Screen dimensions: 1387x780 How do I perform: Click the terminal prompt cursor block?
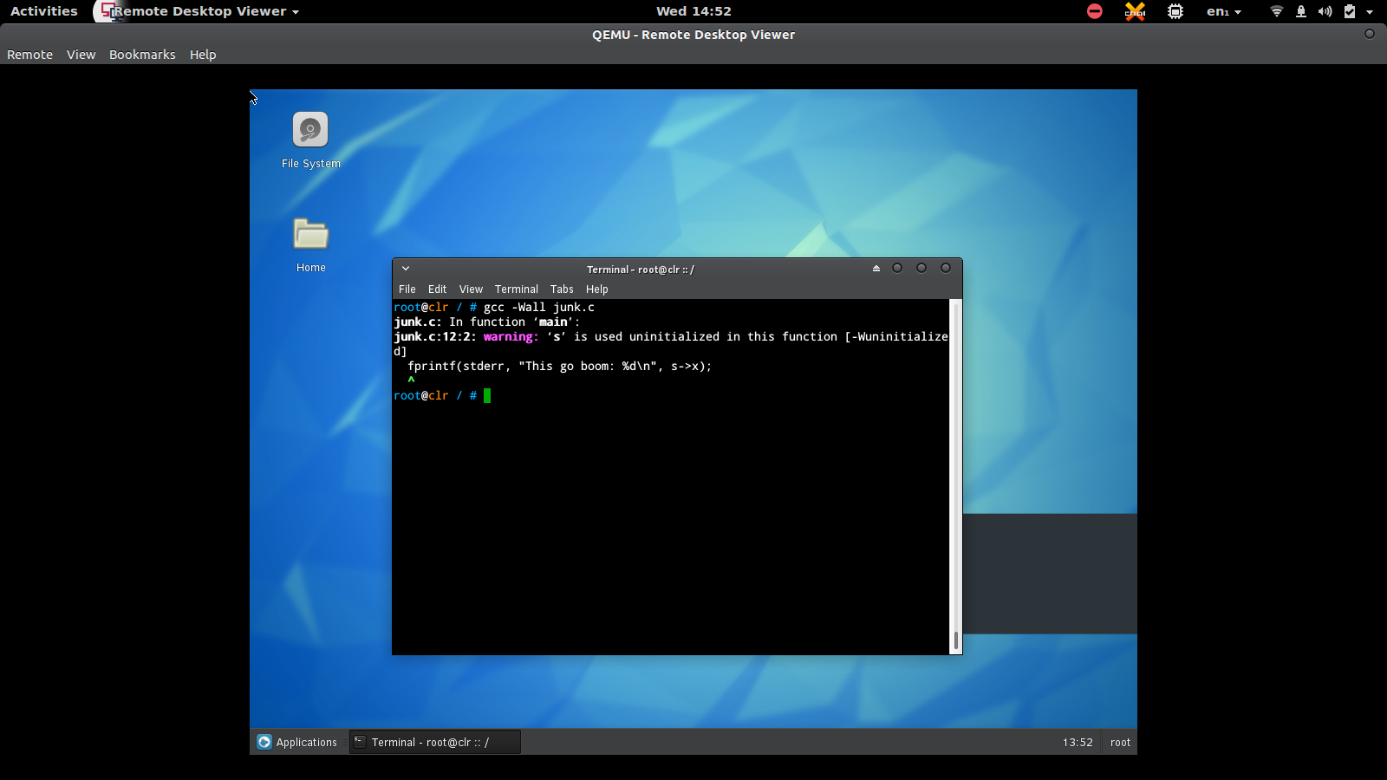click(487, 396)
